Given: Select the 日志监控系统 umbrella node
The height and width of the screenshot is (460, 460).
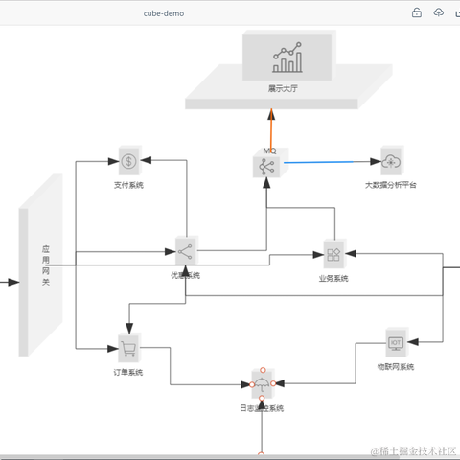Looking at the screenshot, I should click(x=262, y=384).
